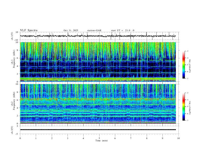
Task: Click the ch.1 spectrogram image
Action: (98, 62)
